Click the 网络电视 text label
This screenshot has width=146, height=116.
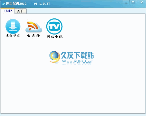tap(55, 37)
